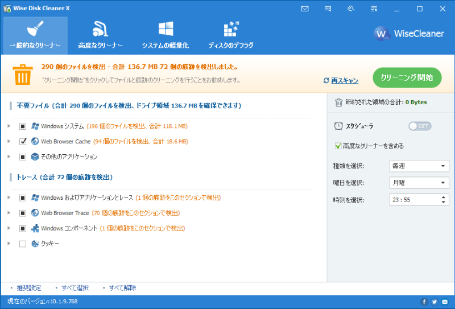Open settings via the wrench icon
Screen dimensions: 455x309
[x=350, y=9]
